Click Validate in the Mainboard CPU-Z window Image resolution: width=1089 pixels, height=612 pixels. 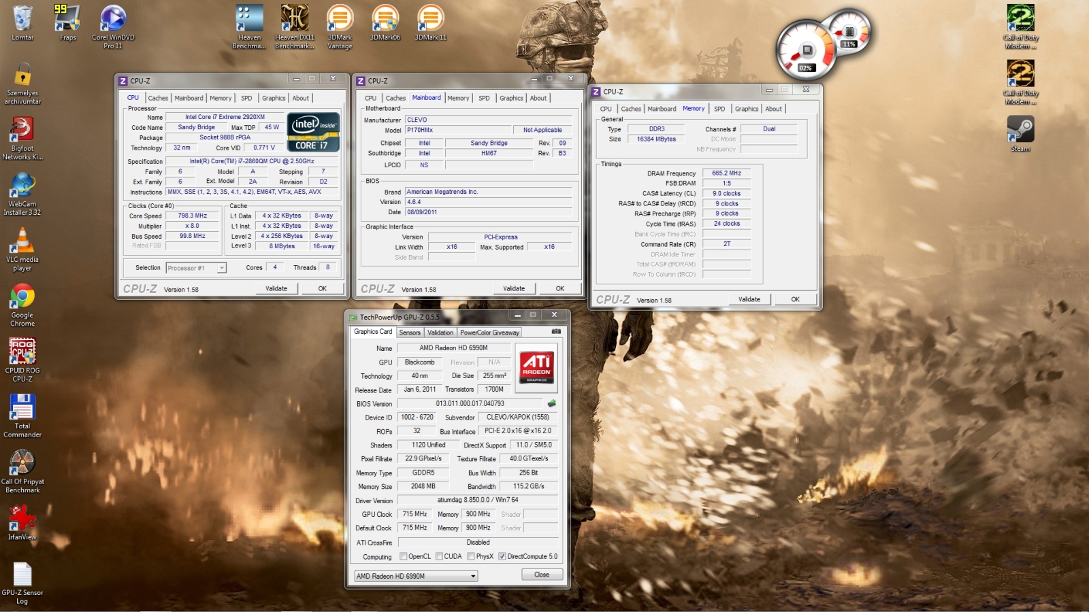(x=514, y=288)
